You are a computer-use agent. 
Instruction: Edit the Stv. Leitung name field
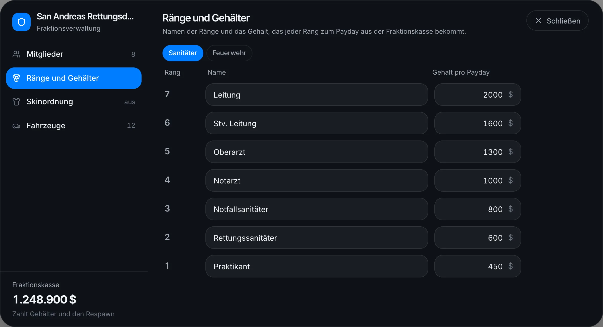coord(317,123)
